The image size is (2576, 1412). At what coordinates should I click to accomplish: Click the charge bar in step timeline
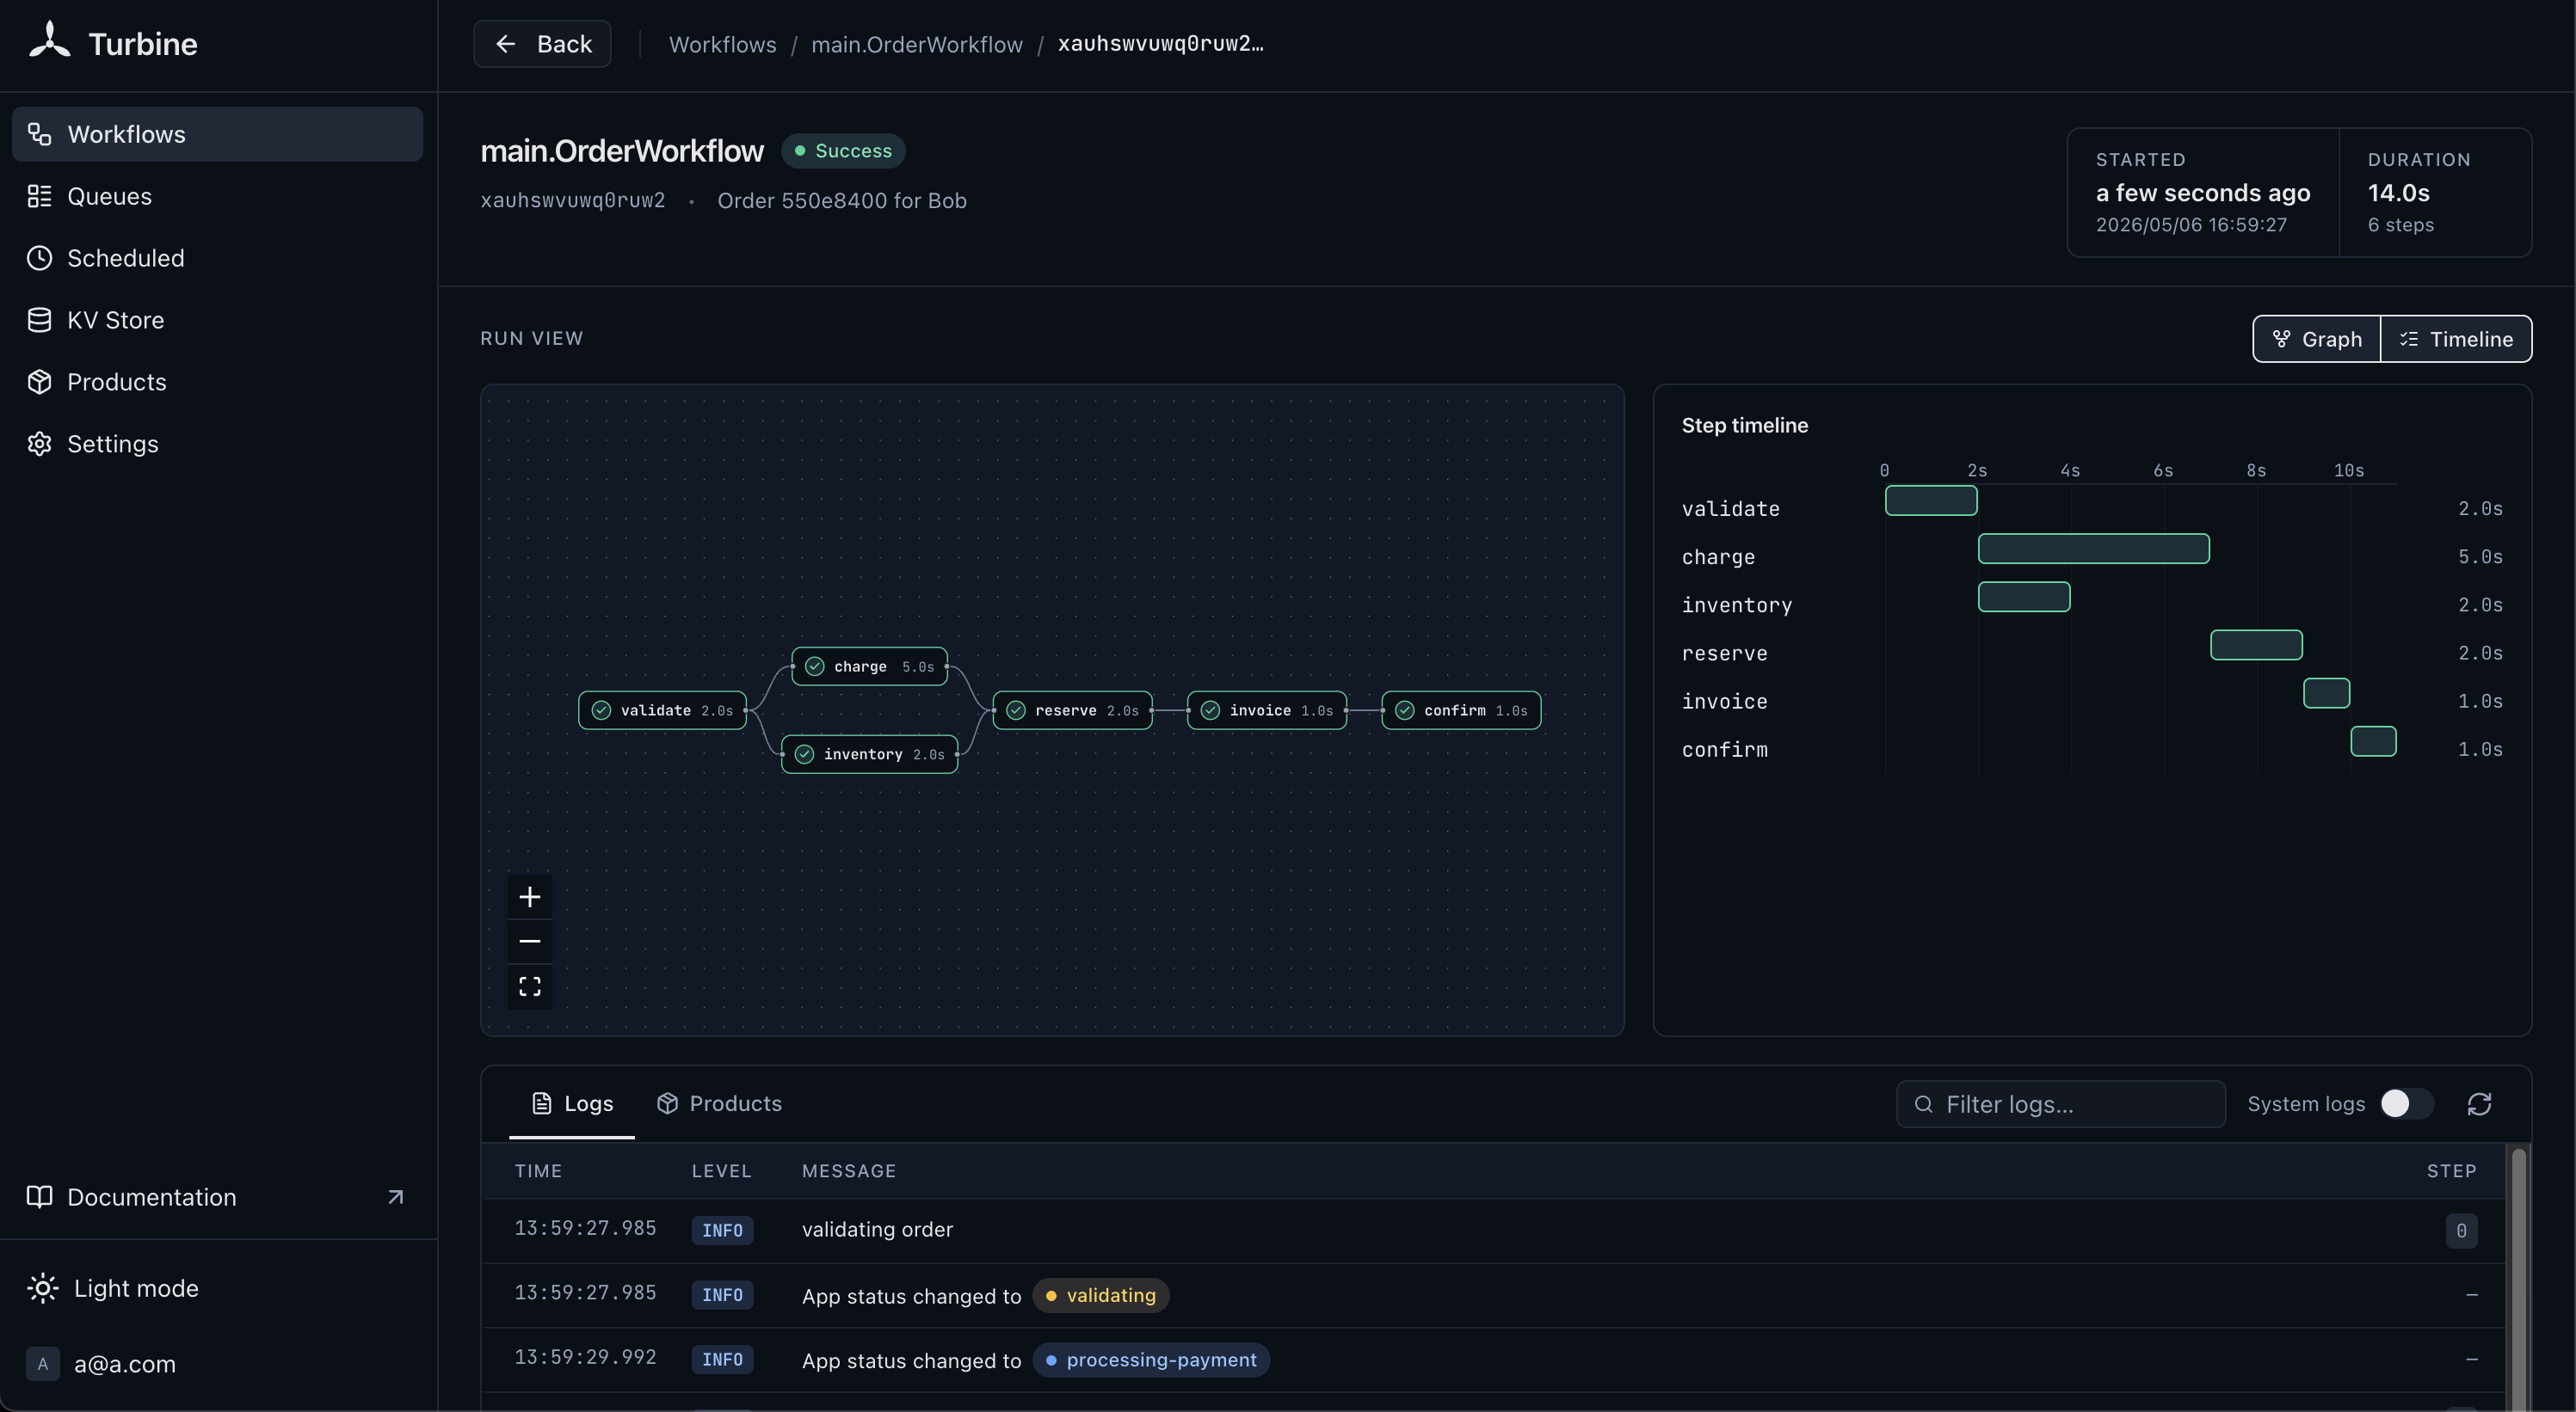pos(2094,549)
